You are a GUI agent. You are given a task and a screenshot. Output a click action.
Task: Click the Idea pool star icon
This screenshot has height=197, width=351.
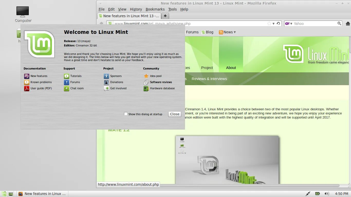coord(146,76)
